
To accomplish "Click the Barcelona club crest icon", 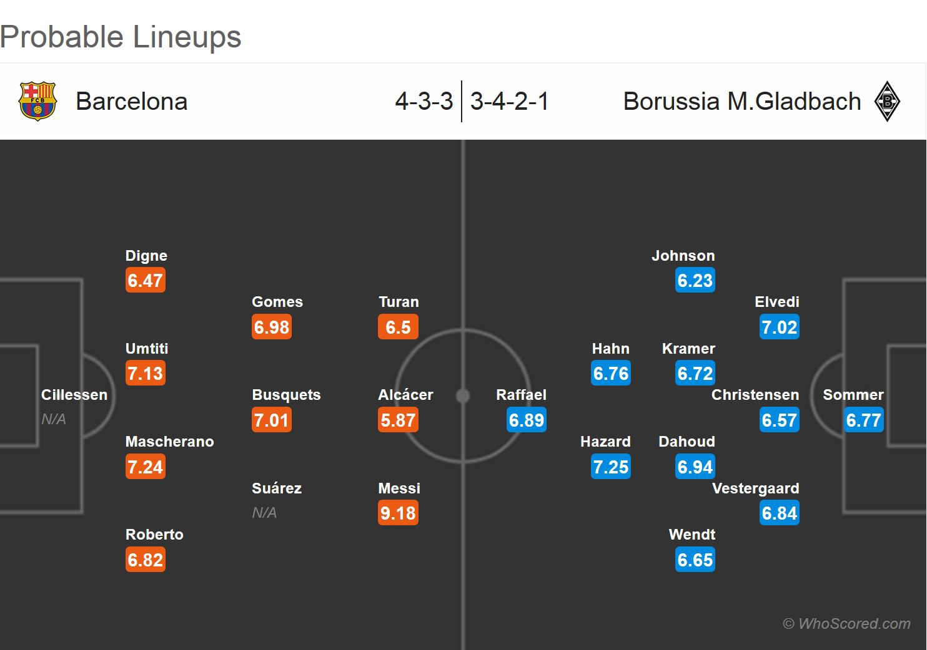I will tap(37, 101).
